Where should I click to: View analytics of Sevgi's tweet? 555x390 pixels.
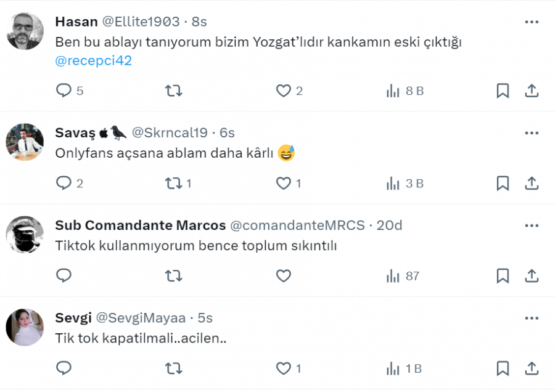(393, 368)
